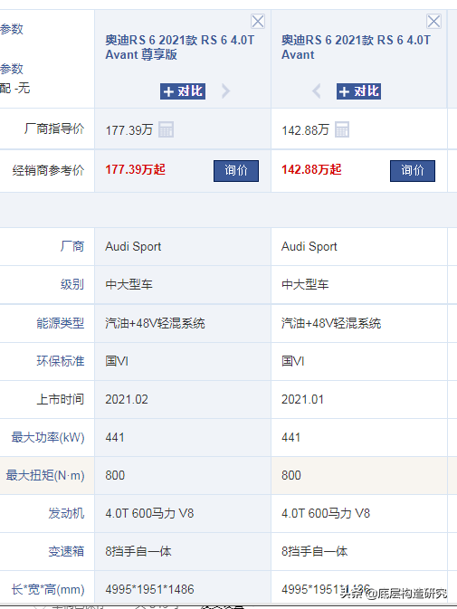Move RS 6 Avant column left with arrow

pyautogui.click(x=317, y=91)
